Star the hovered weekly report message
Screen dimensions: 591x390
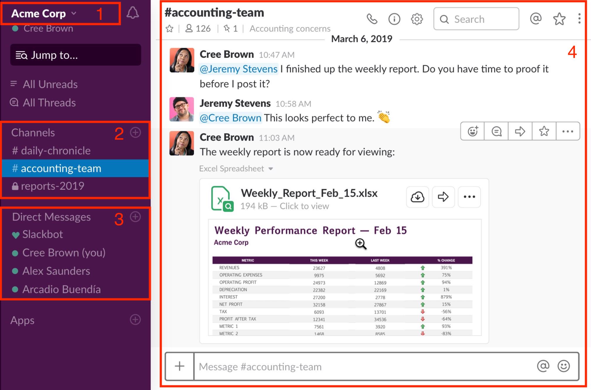point(544,131)
